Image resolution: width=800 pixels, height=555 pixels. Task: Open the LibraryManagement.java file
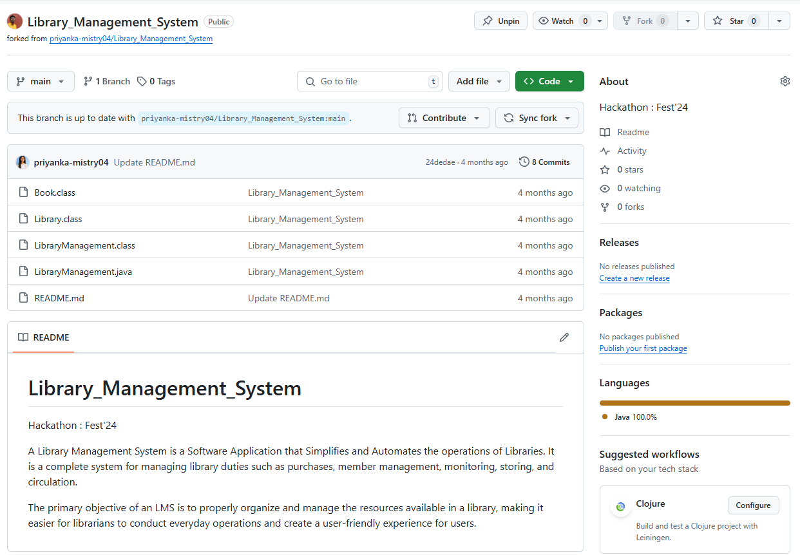click(83, 272)
